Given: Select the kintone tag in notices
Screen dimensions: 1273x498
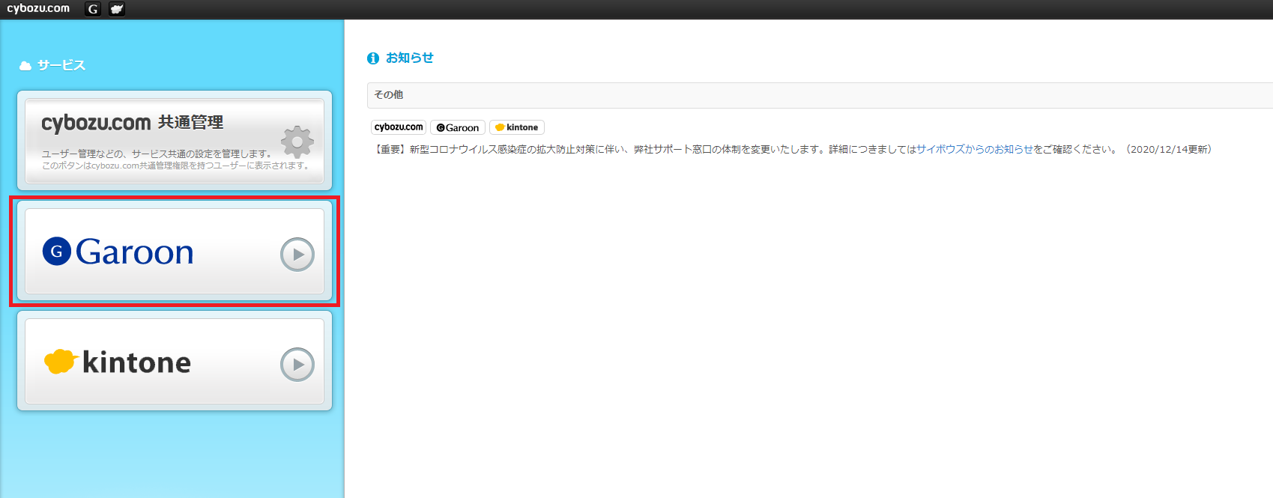Looking at the screenshot, I should [x=517, y=127].
